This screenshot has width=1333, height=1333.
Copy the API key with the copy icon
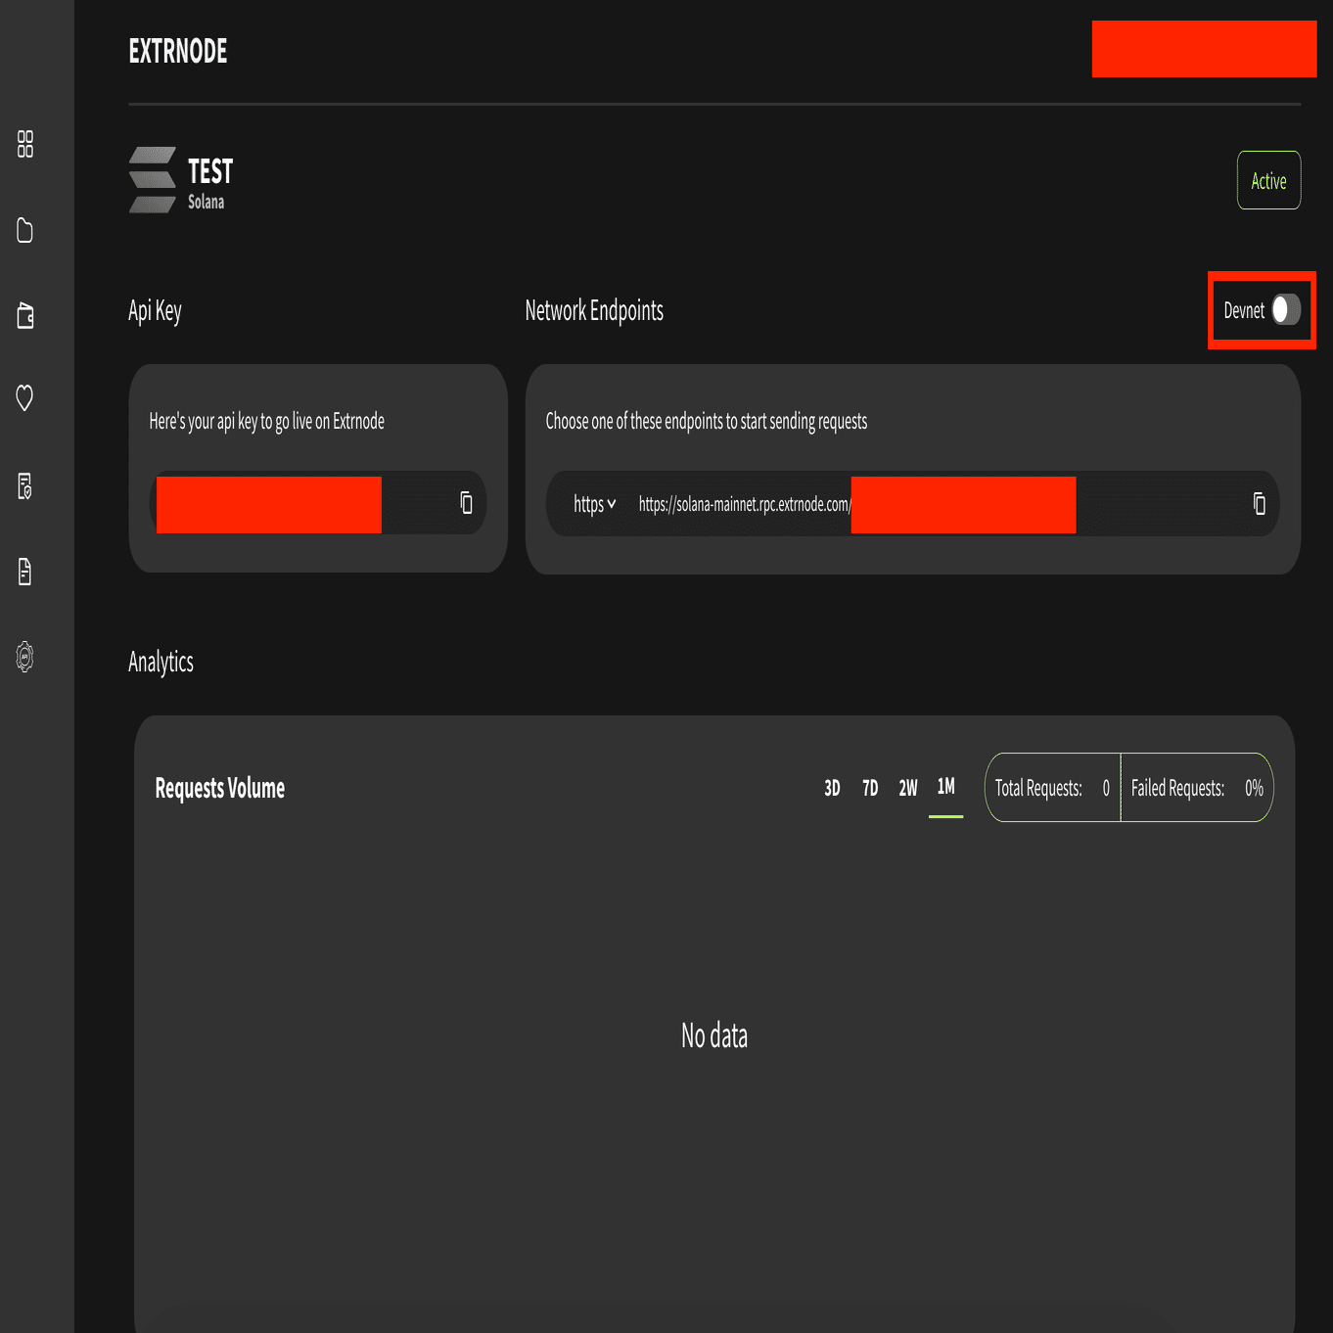(466, 503)
